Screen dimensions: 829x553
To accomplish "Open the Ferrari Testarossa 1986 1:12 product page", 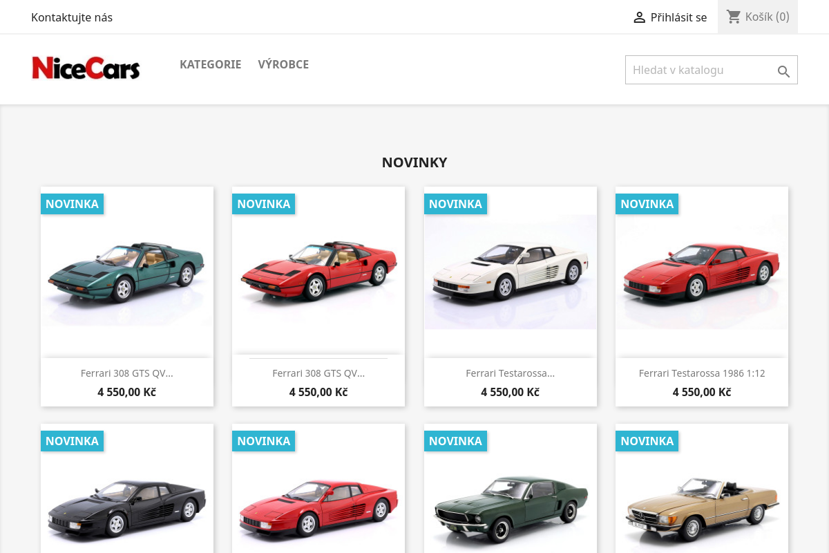I will tap(702, 373).
